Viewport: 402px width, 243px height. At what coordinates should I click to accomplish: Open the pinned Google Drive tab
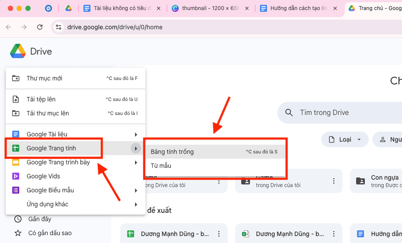click(69, 8)
